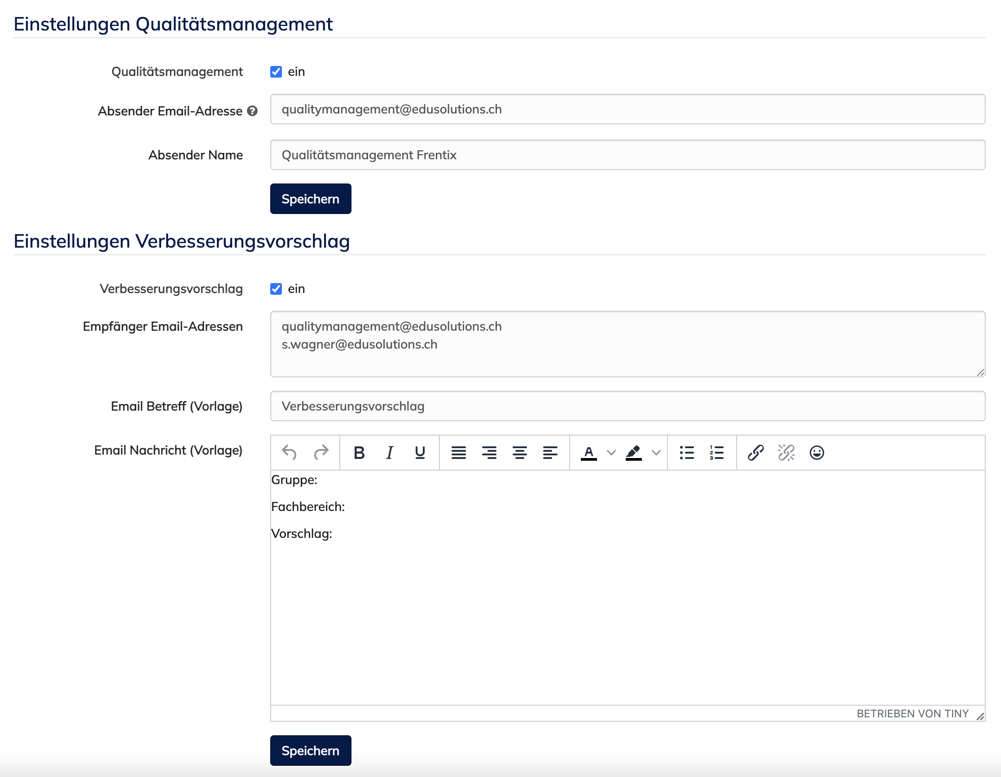Click the 'Gruppe:' line in editor

294,480
